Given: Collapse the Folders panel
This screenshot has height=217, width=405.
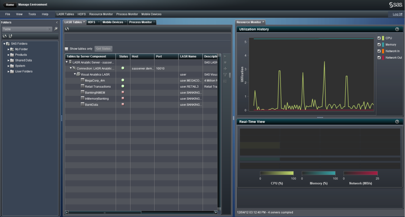Looking at the screenshot, I should point(57,23).
